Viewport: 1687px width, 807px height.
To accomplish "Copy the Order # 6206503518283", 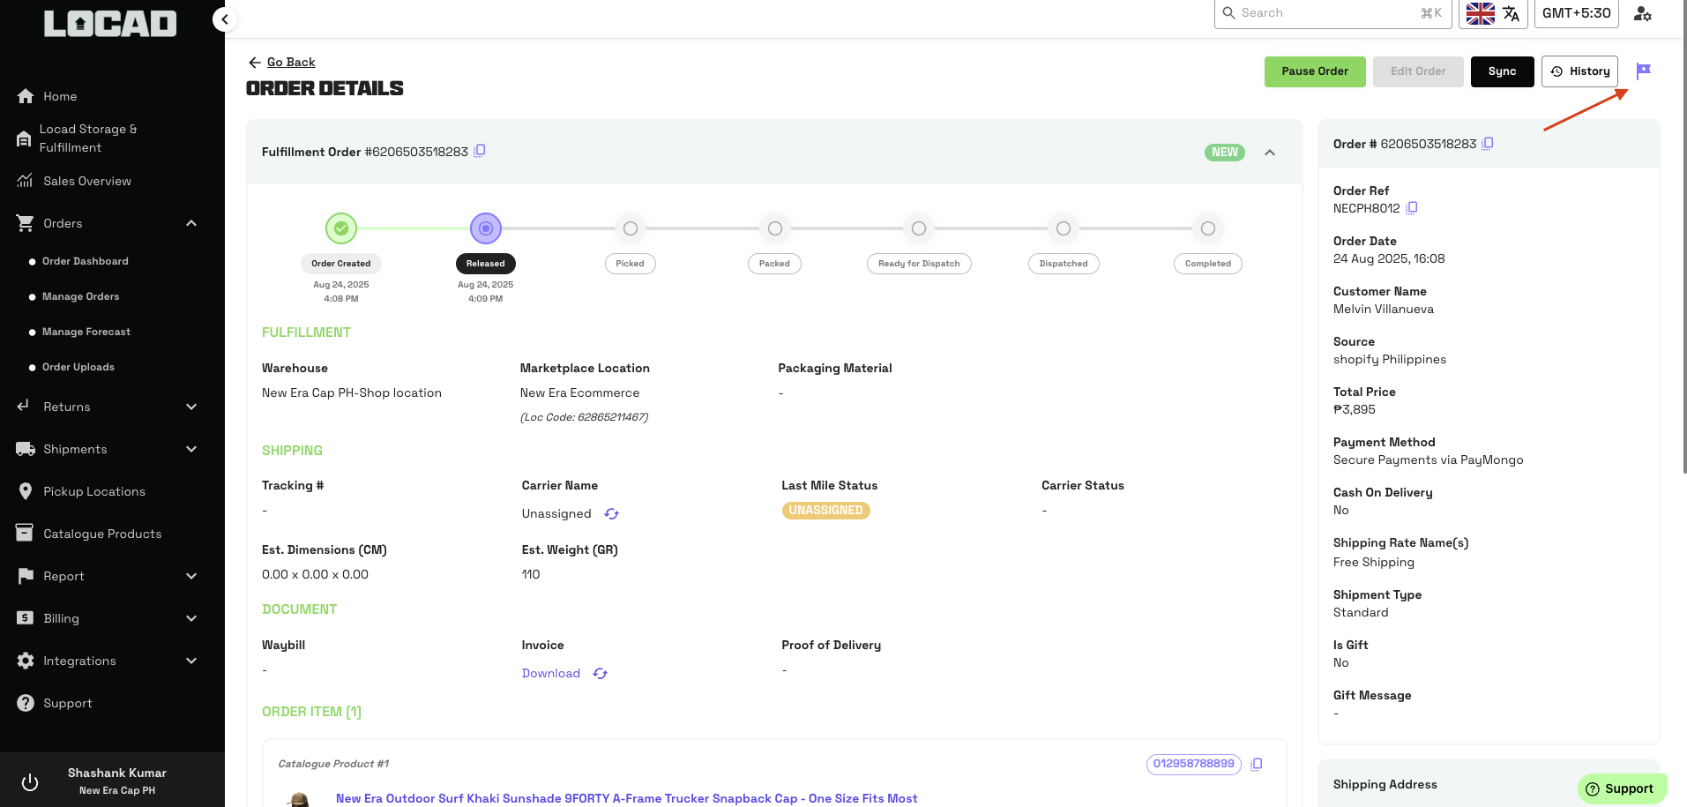I will (x=1488, y=143).
